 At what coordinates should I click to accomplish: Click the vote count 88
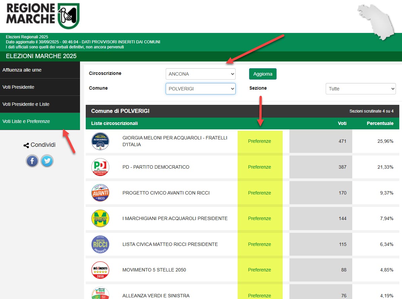[x=344, y=270]
